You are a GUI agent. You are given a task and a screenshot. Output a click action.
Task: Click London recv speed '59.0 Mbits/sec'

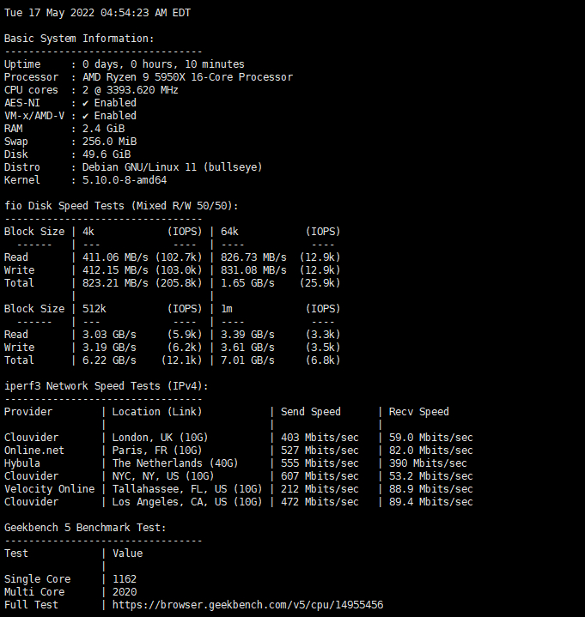431,438
